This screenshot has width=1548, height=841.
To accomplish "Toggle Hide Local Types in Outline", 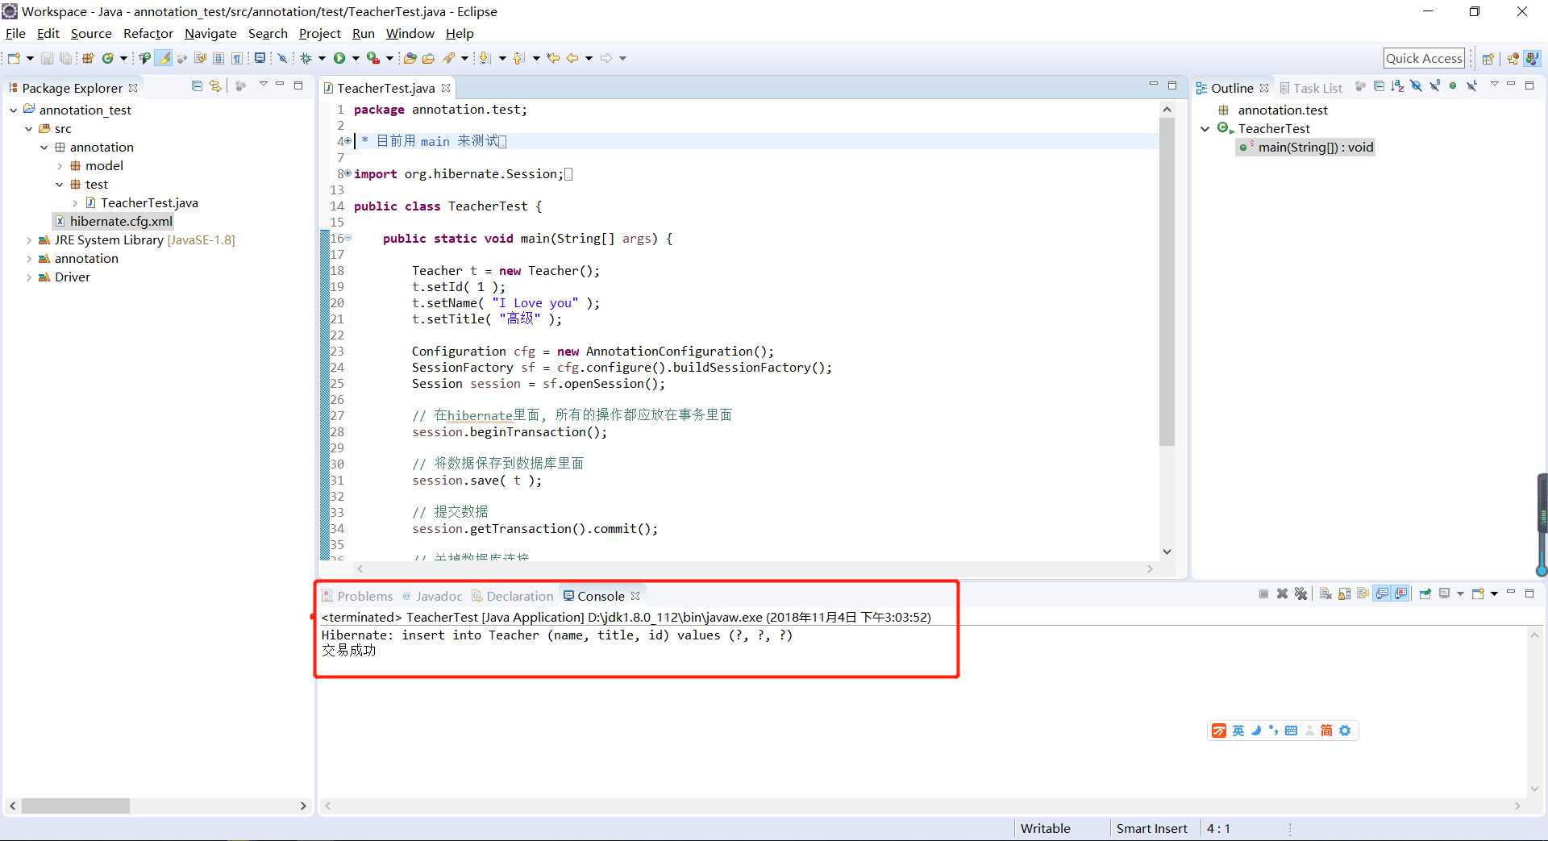I will coord(1471,85).
